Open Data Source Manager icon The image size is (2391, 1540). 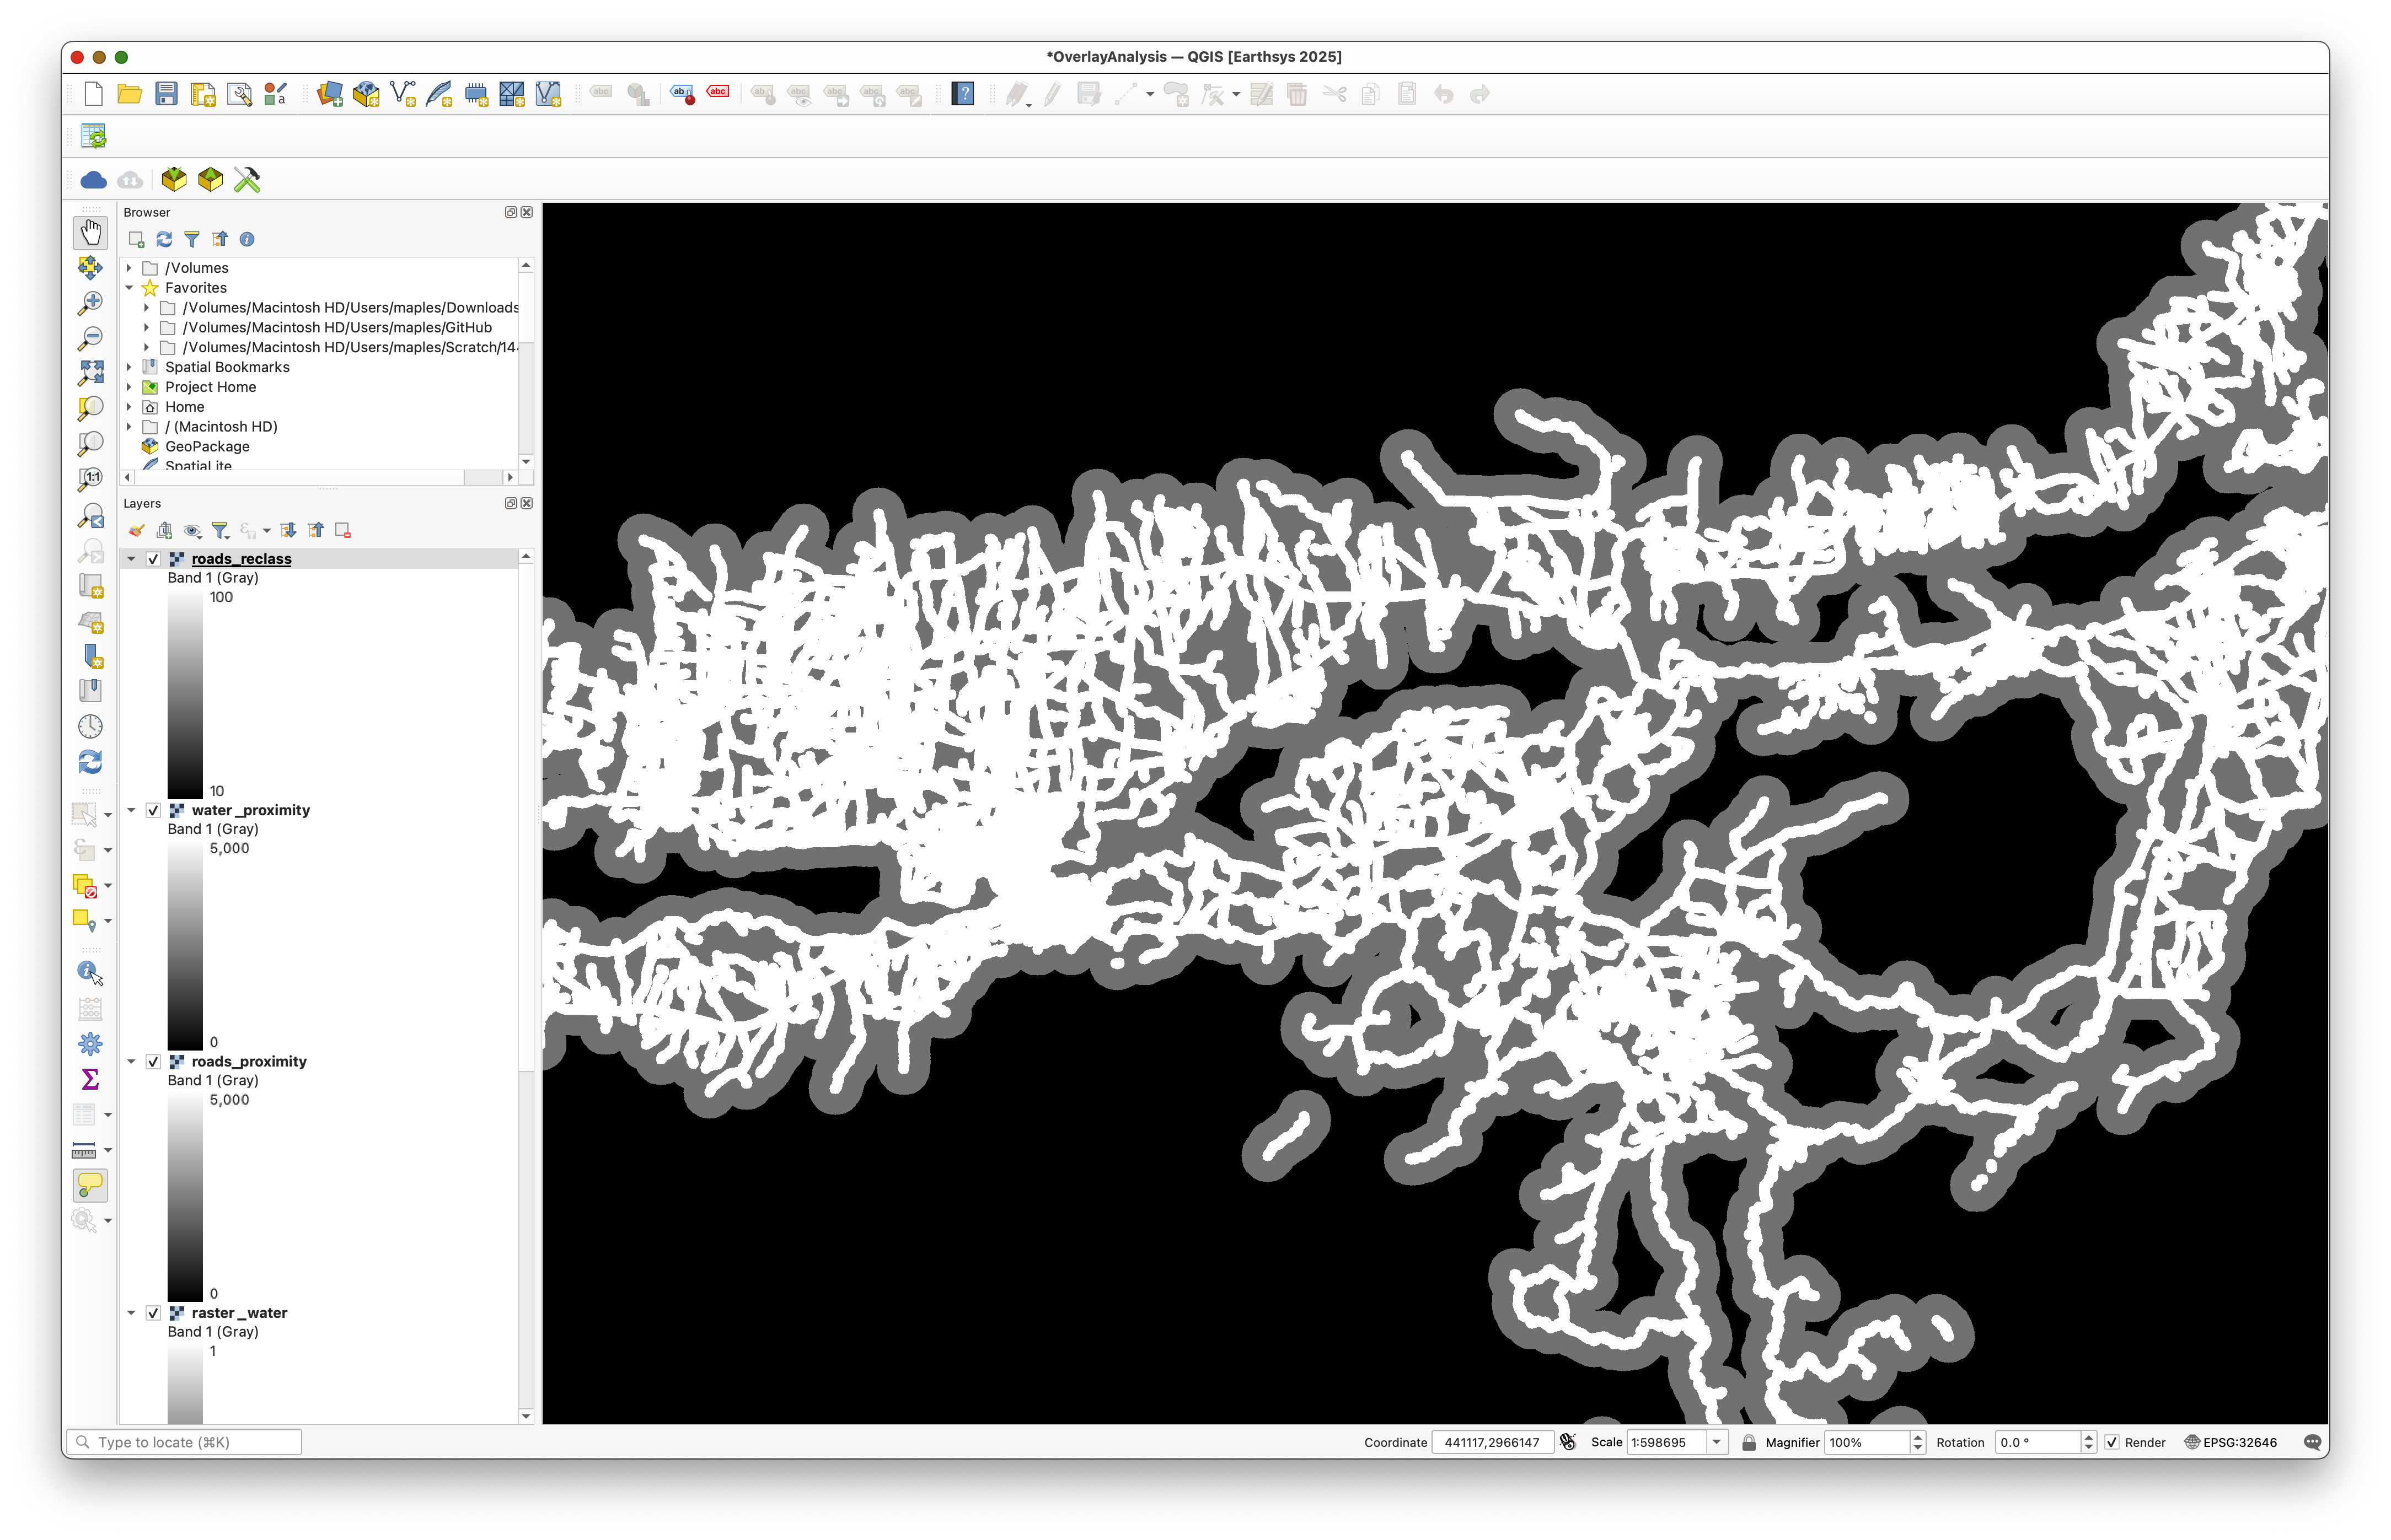coord(330,94)
